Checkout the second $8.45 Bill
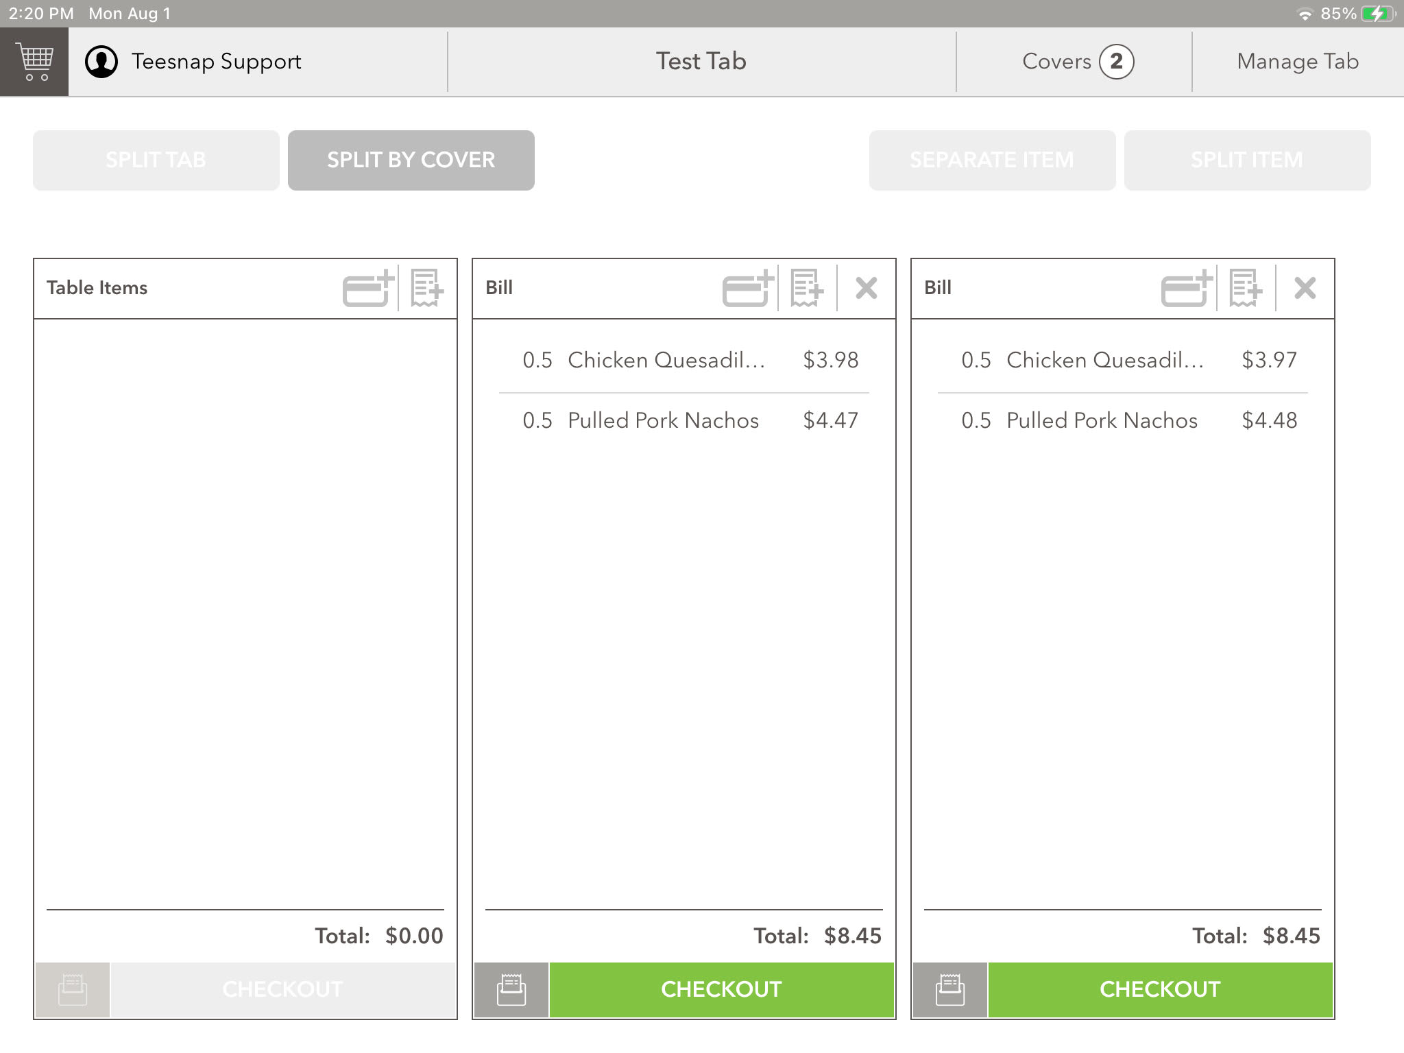This screenshot has width=1404, height=1053. pos(1160,990)
